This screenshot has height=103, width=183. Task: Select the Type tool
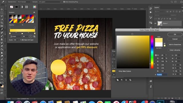[2, 63]
